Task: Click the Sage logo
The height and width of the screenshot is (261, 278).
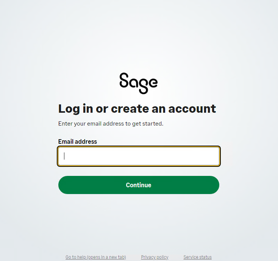Action: tap(139, 83)
